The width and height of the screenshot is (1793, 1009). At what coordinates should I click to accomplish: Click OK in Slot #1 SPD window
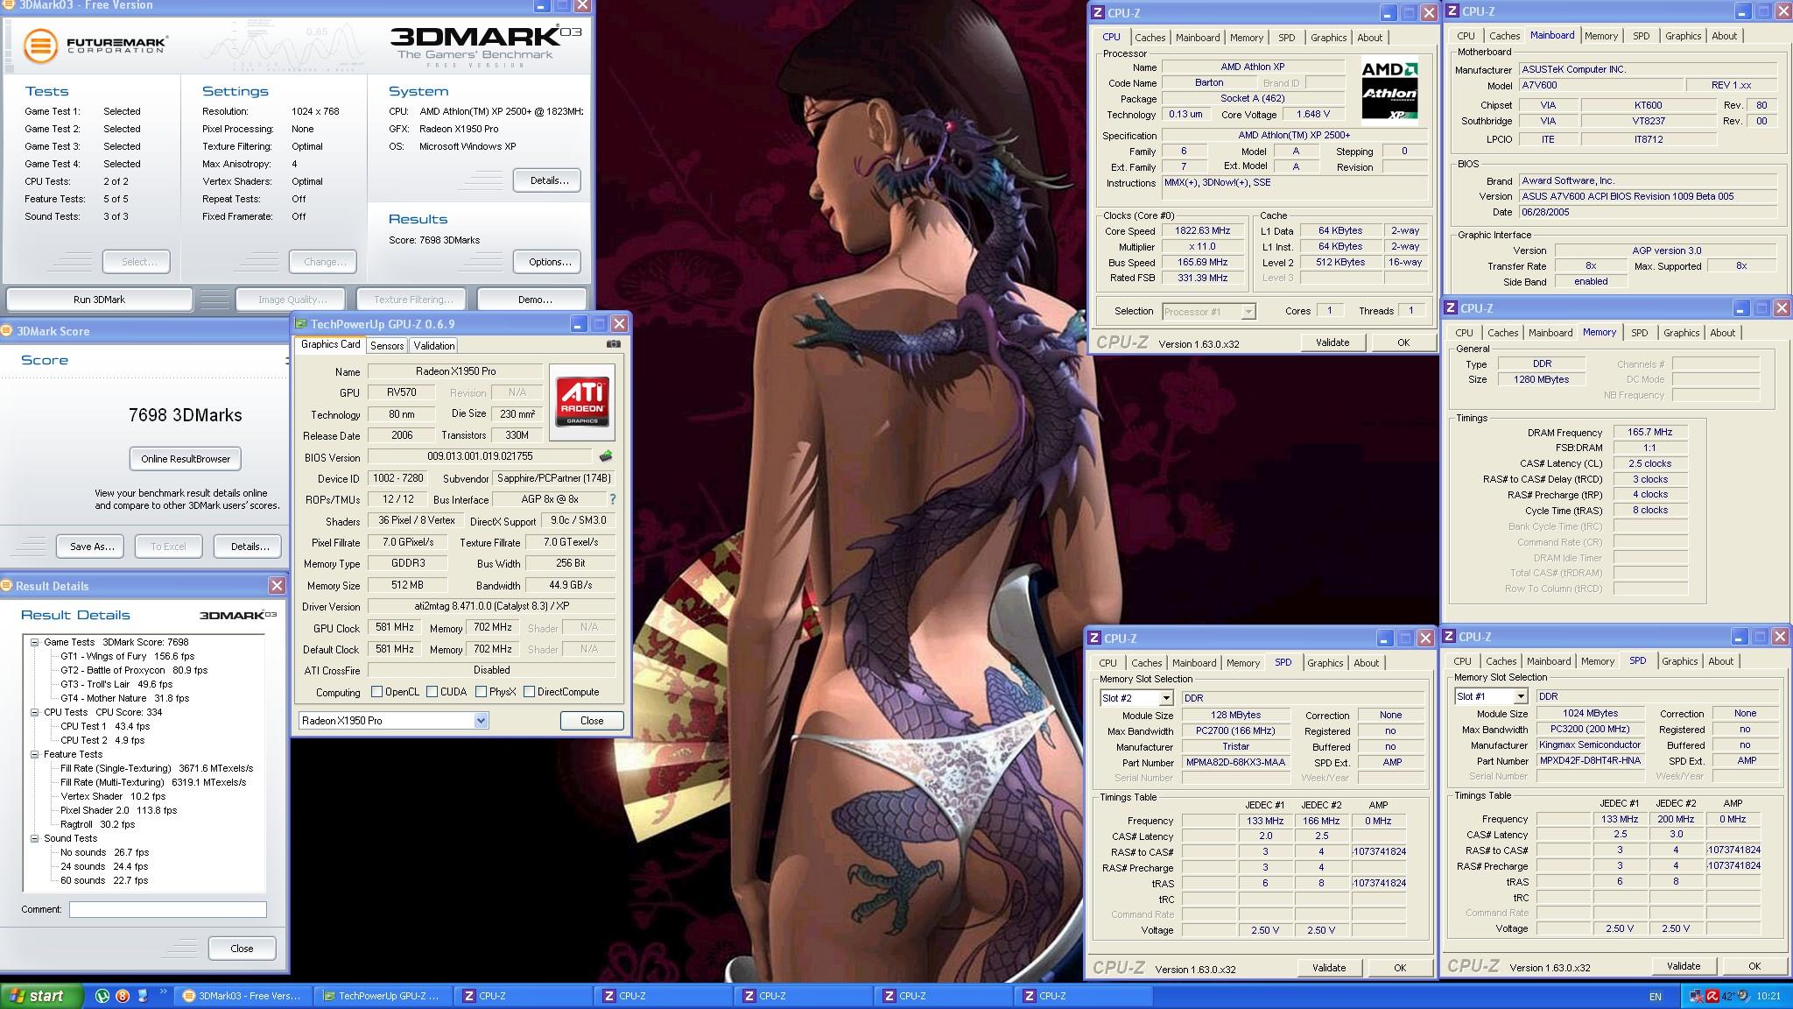pos(1754,966)
